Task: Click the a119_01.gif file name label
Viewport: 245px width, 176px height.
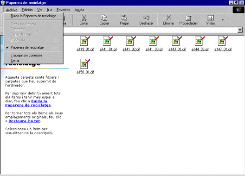Action: coord(85,49)
